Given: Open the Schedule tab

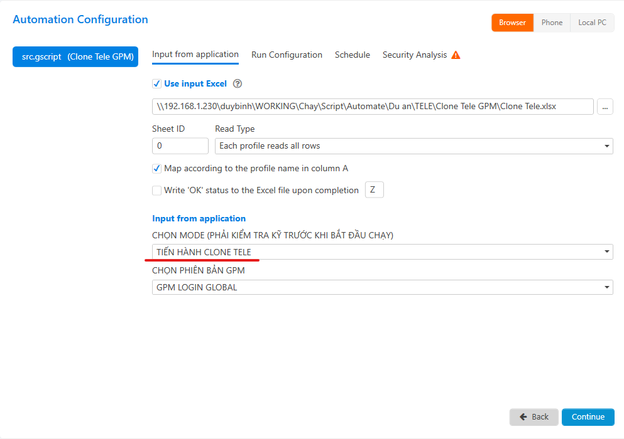Looking at the screenshot, I should tap(352, 55).
